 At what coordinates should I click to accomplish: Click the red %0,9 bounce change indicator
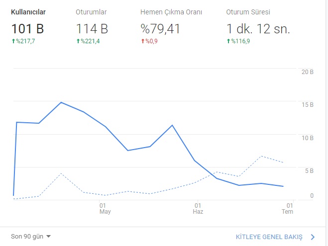coord(149,41)
